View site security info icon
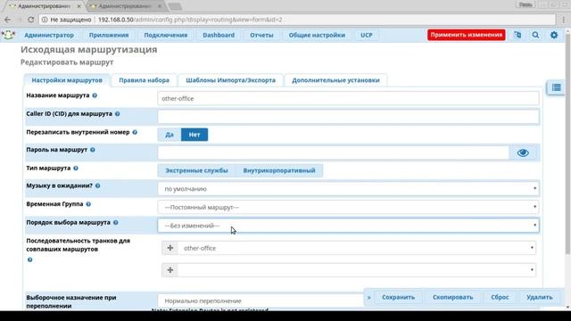 point(45,20)
